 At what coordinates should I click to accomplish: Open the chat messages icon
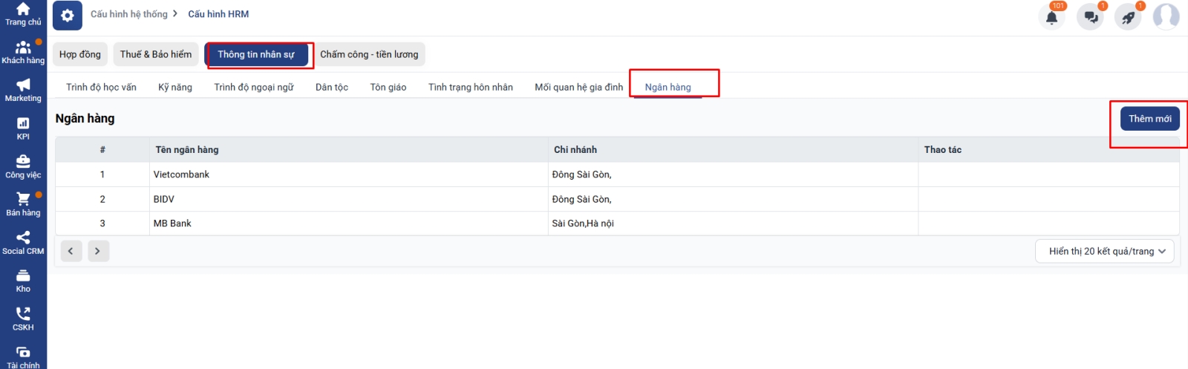(1090, 17)
